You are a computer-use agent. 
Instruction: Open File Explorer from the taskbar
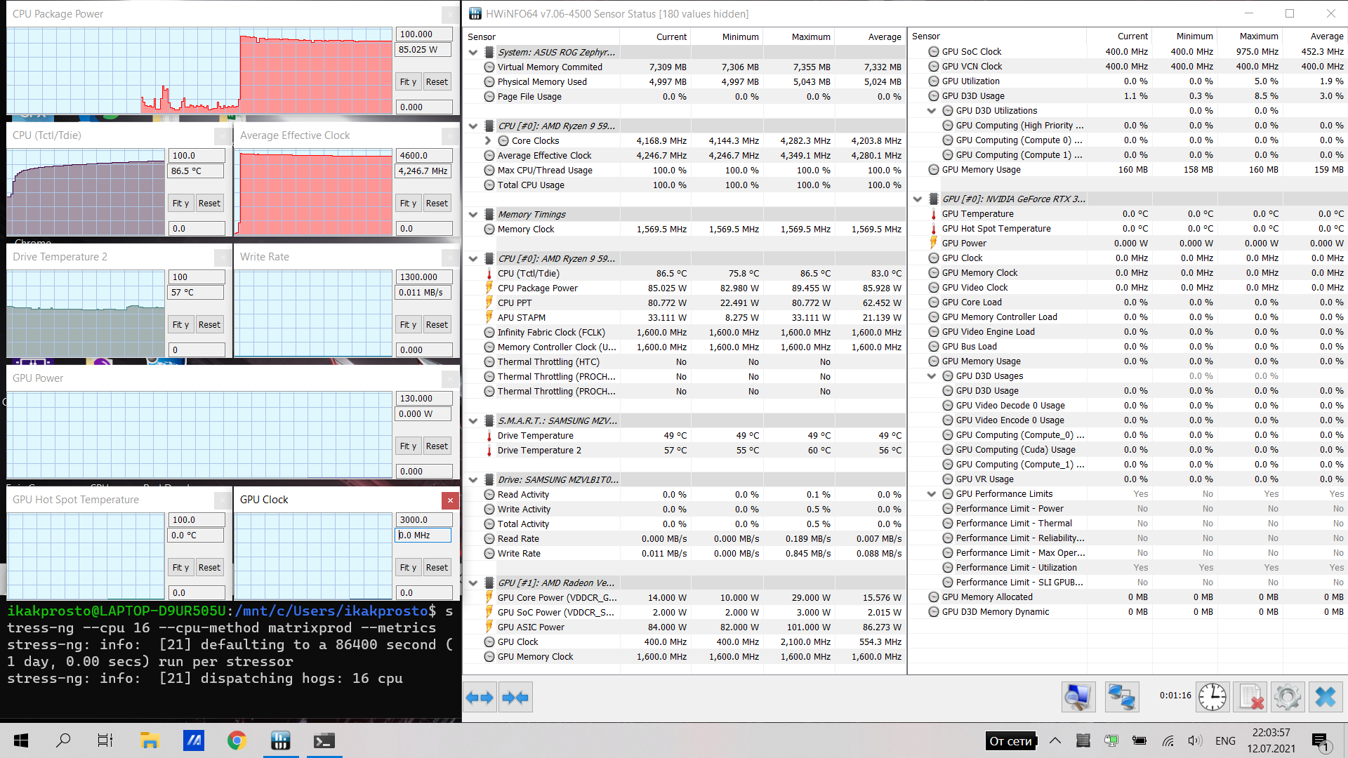pyautogui.click(x=149, y=740)
